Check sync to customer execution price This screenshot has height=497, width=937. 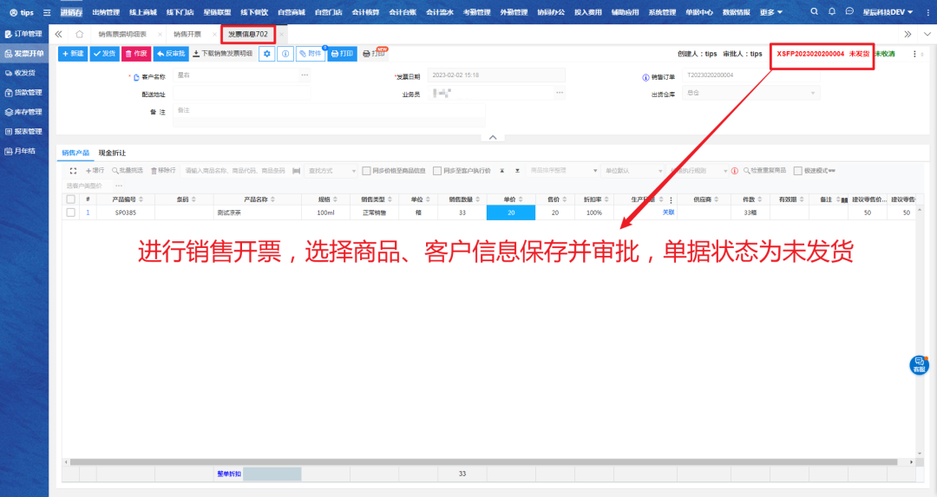[437, 171]
